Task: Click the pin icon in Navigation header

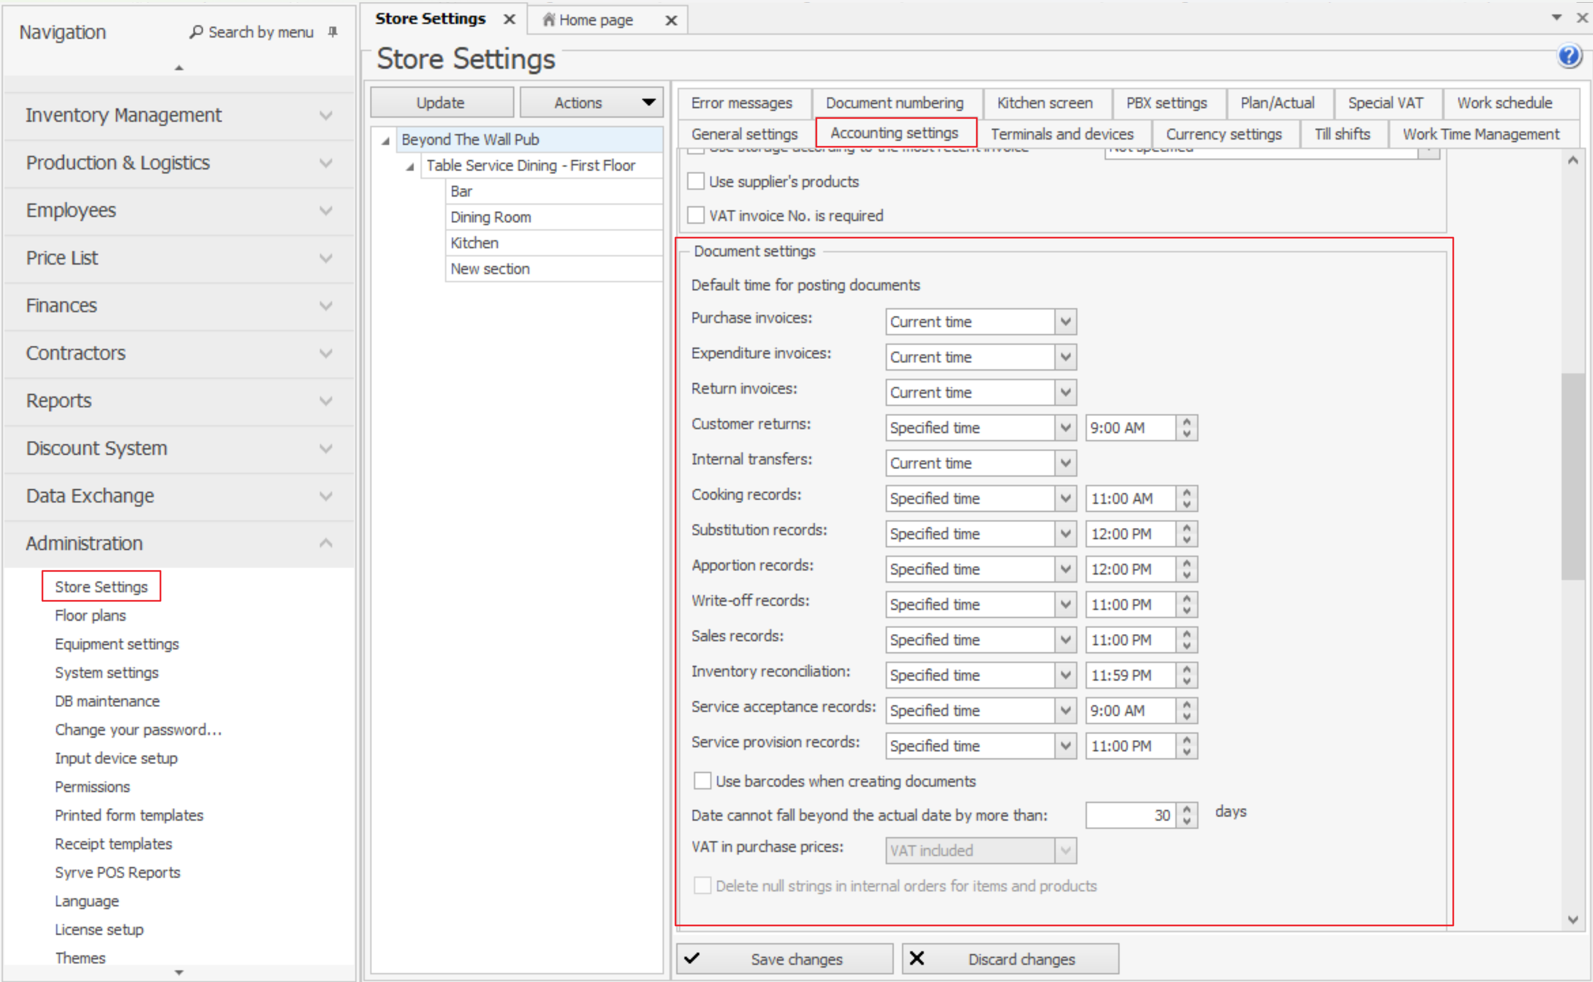Action: pyautogui.click(x=333, y=32)
